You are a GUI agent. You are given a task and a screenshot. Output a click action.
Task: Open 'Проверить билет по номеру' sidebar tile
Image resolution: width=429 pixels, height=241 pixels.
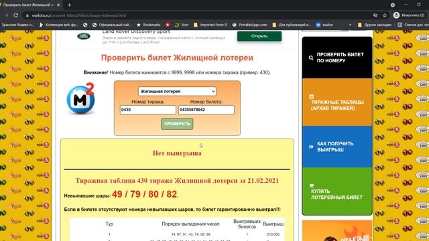[337, 58]
